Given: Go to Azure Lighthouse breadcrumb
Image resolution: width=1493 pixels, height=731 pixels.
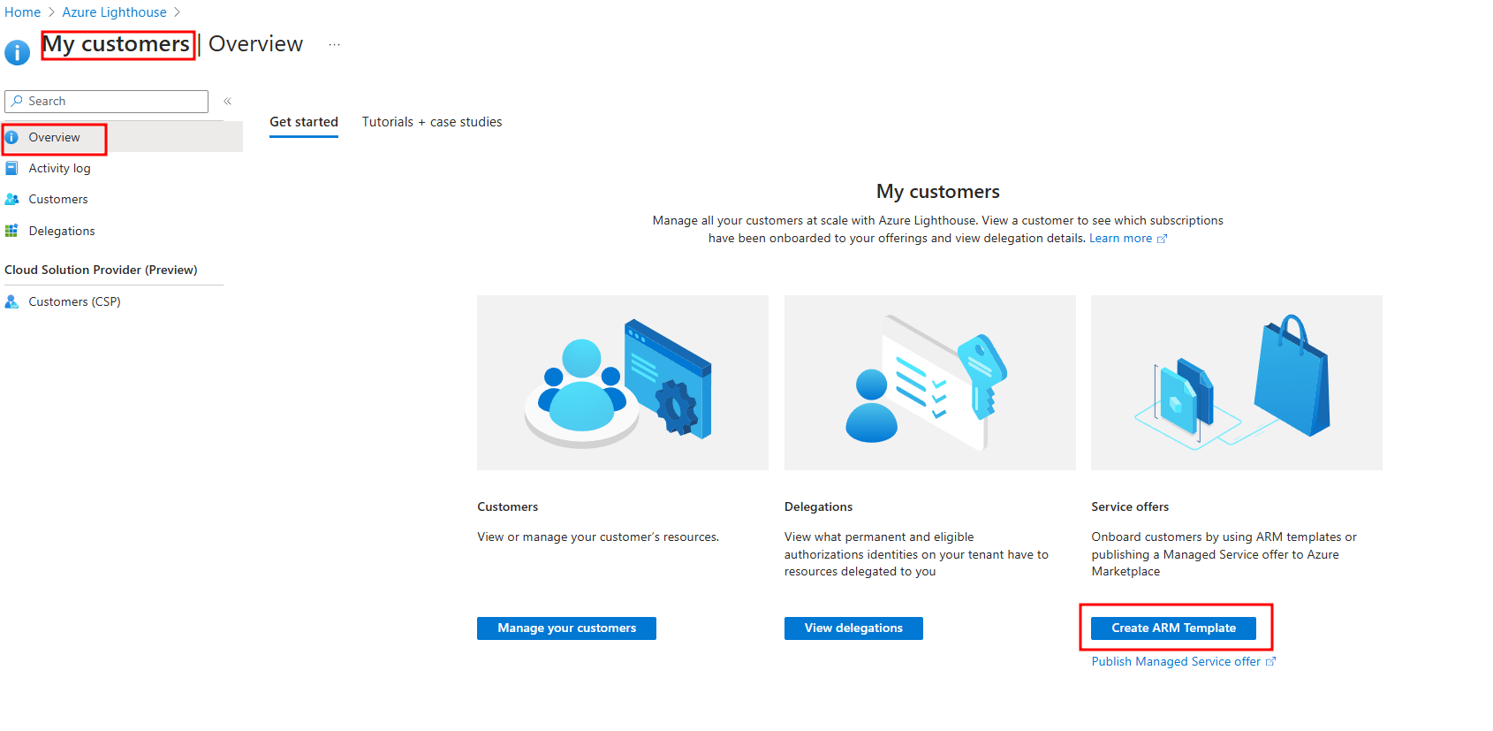Looking at the screenshot, I should (114, 12).
